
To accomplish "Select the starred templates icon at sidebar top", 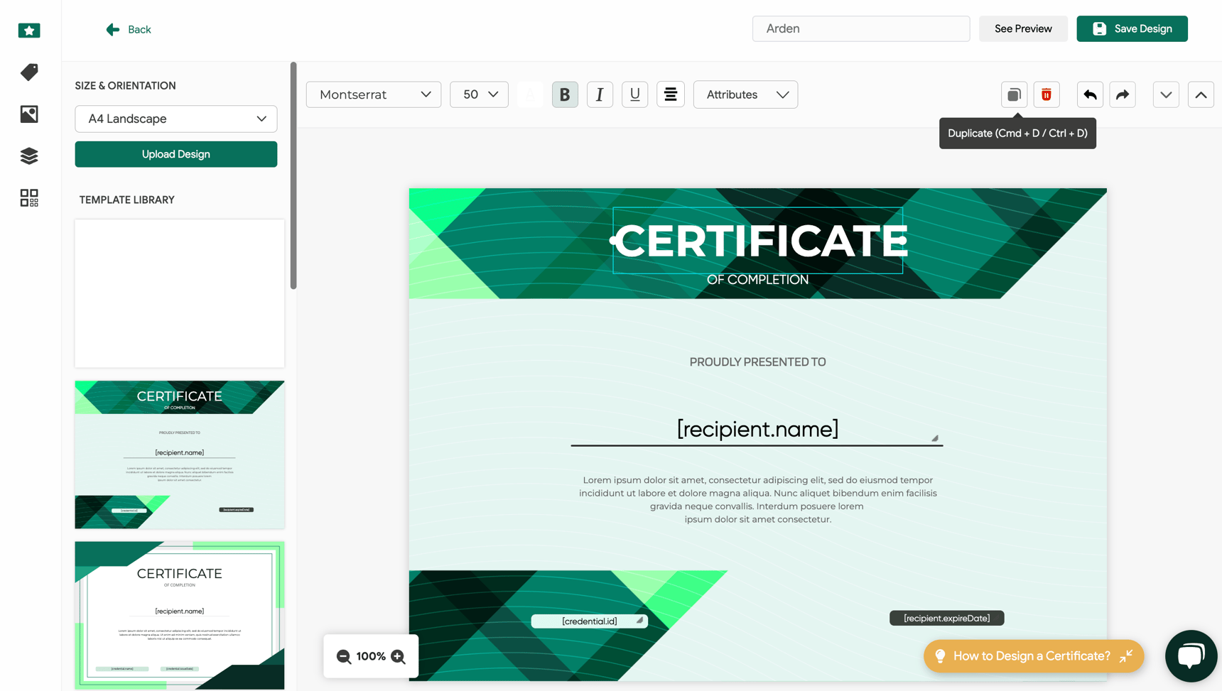I will point(28,31).
